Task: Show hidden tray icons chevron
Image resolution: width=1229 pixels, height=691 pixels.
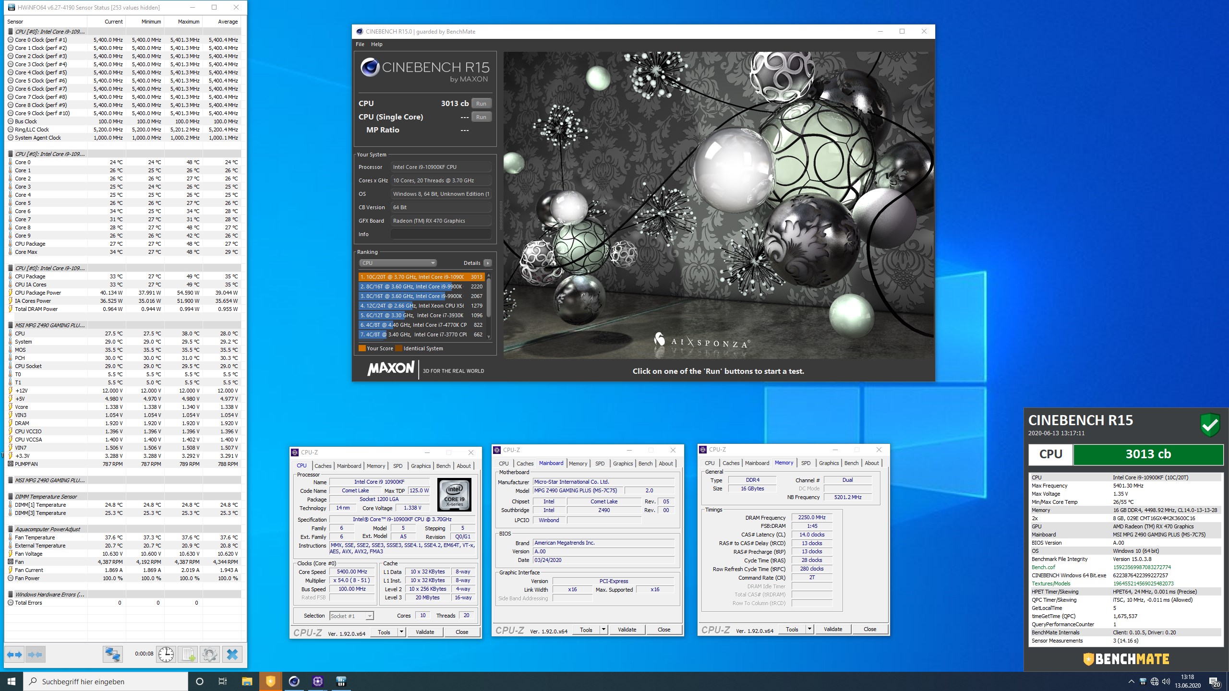Action: click(1131, 681)
